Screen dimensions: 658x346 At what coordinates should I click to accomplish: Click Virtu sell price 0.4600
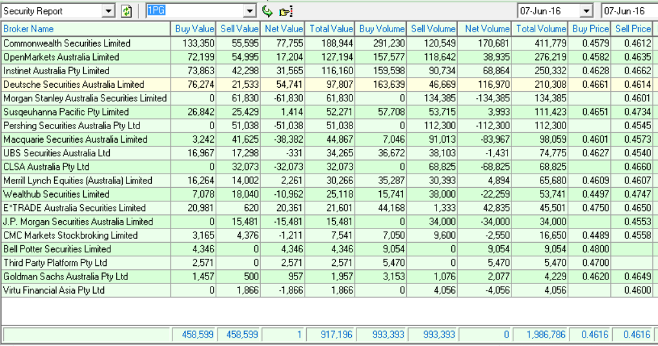pos(632,290)
